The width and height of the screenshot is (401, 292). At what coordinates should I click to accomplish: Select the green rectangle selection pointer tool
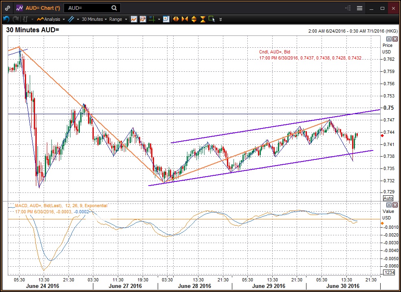pos(212,19)
